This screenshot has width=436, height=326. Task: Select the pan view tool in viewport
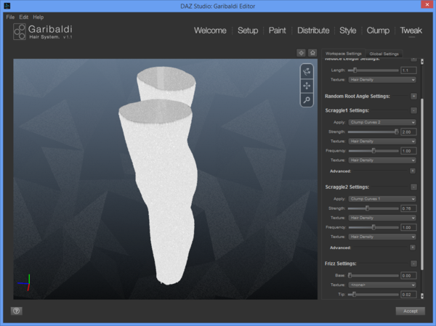point(307,86)
